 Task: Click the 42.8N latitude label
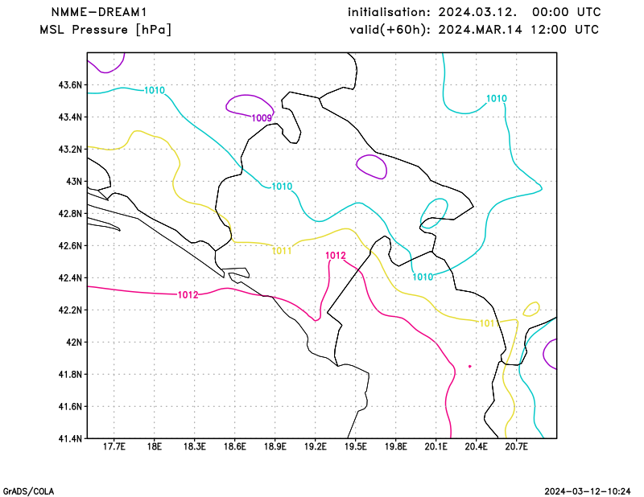[x=70, y=213]
